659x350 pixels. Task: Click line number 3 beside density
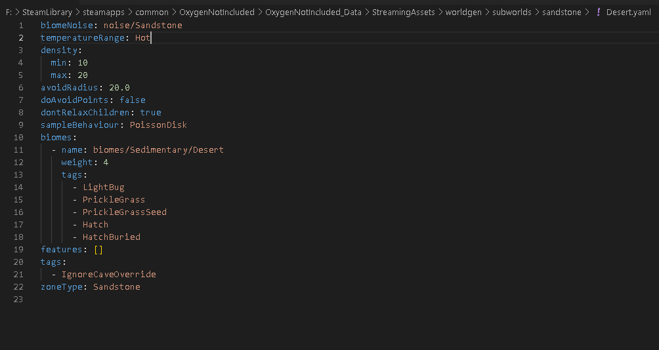point(21,50)
